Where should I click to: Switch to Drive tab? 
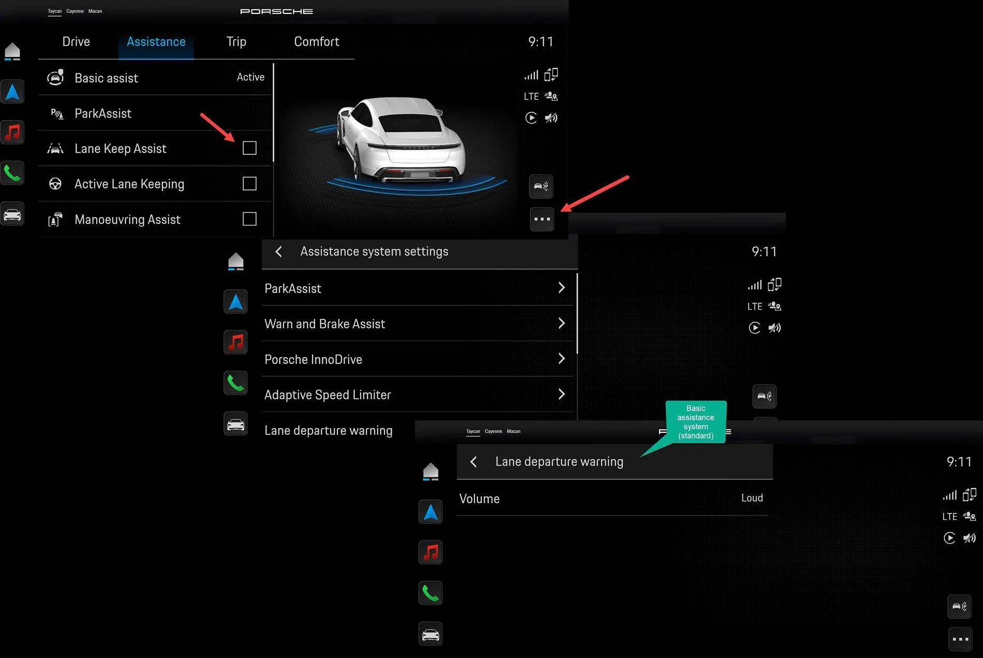[76, 41]
